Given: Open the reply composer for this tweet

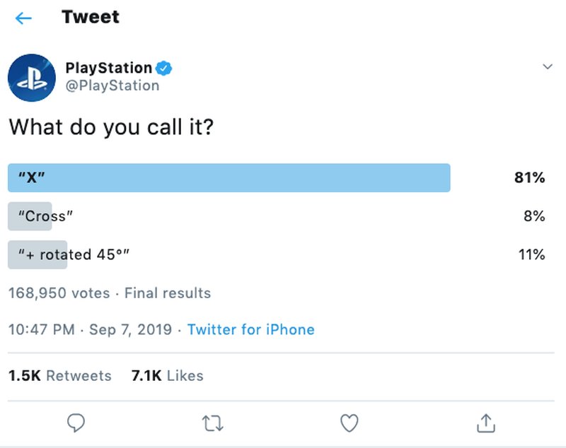Looking at the screenshot, I should 76,423.
